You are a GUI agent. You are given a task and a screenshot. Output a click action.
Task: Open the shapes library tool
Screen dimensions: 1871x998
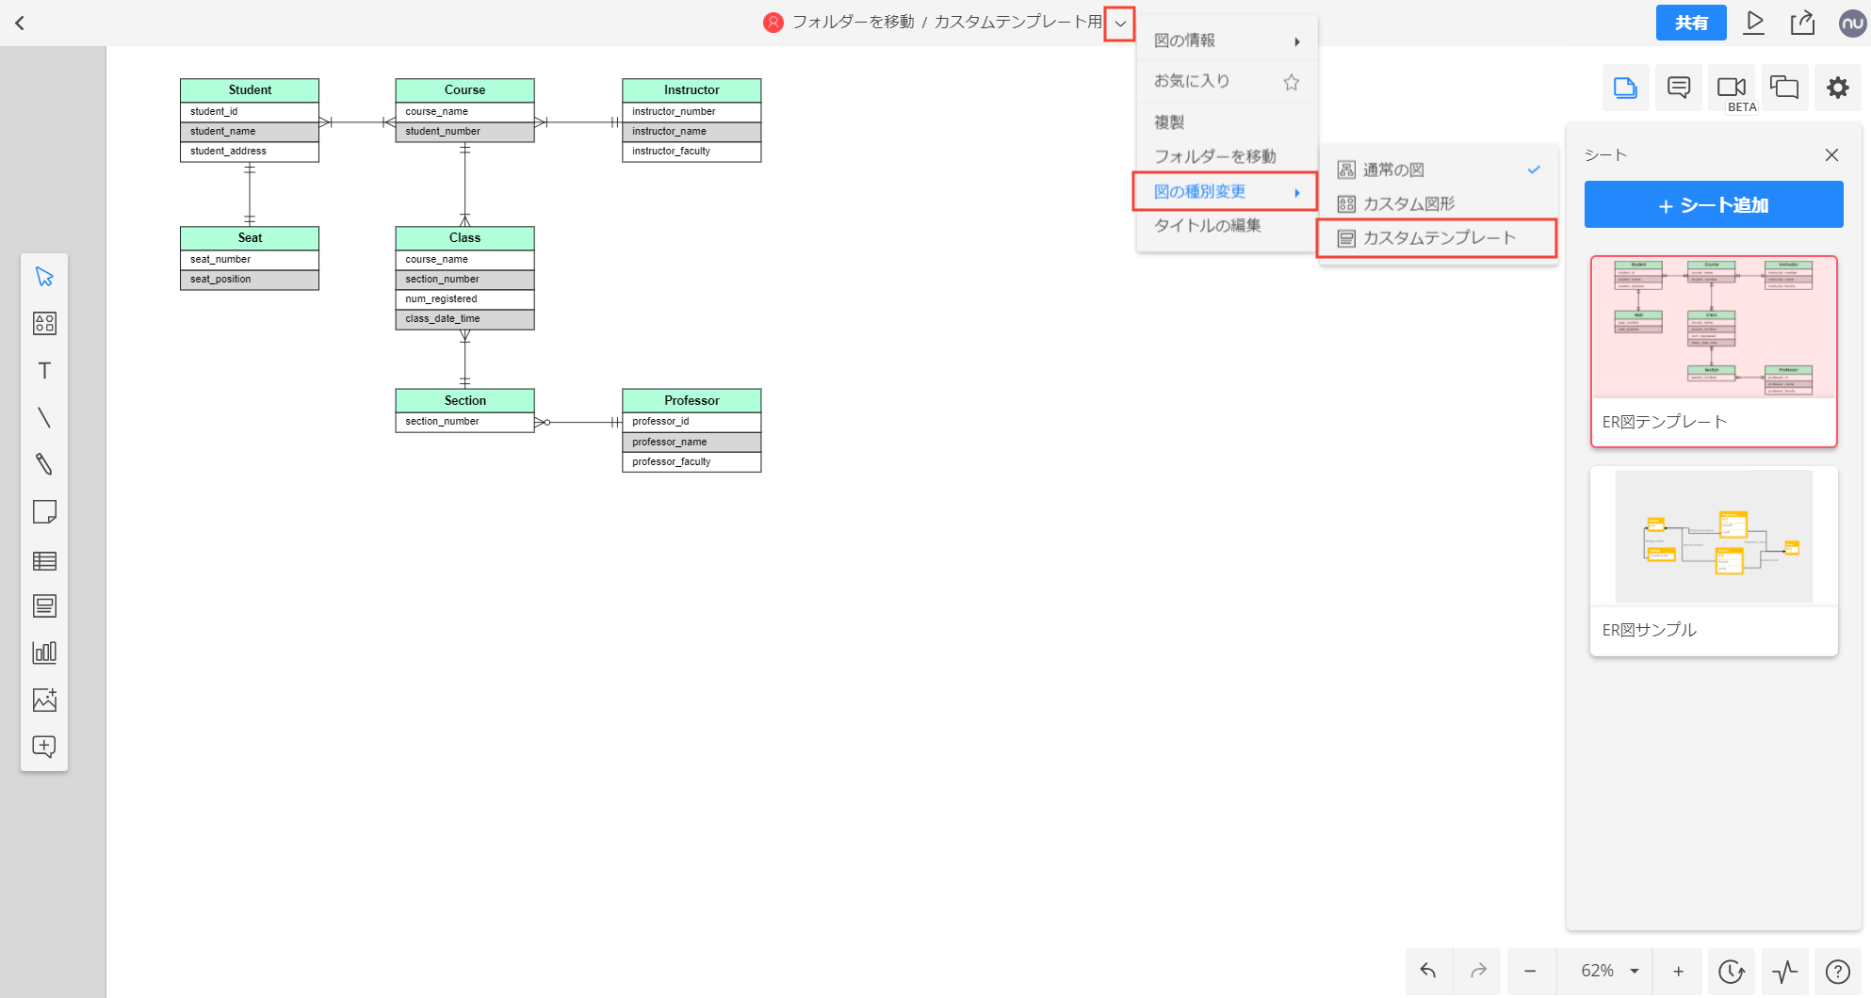[44, 324]
